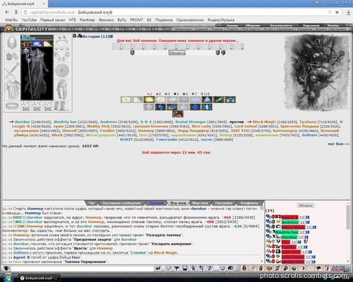Open the Персонаж top menu
This screenshot has width=353, height=282.
click(x=310, y=25)
